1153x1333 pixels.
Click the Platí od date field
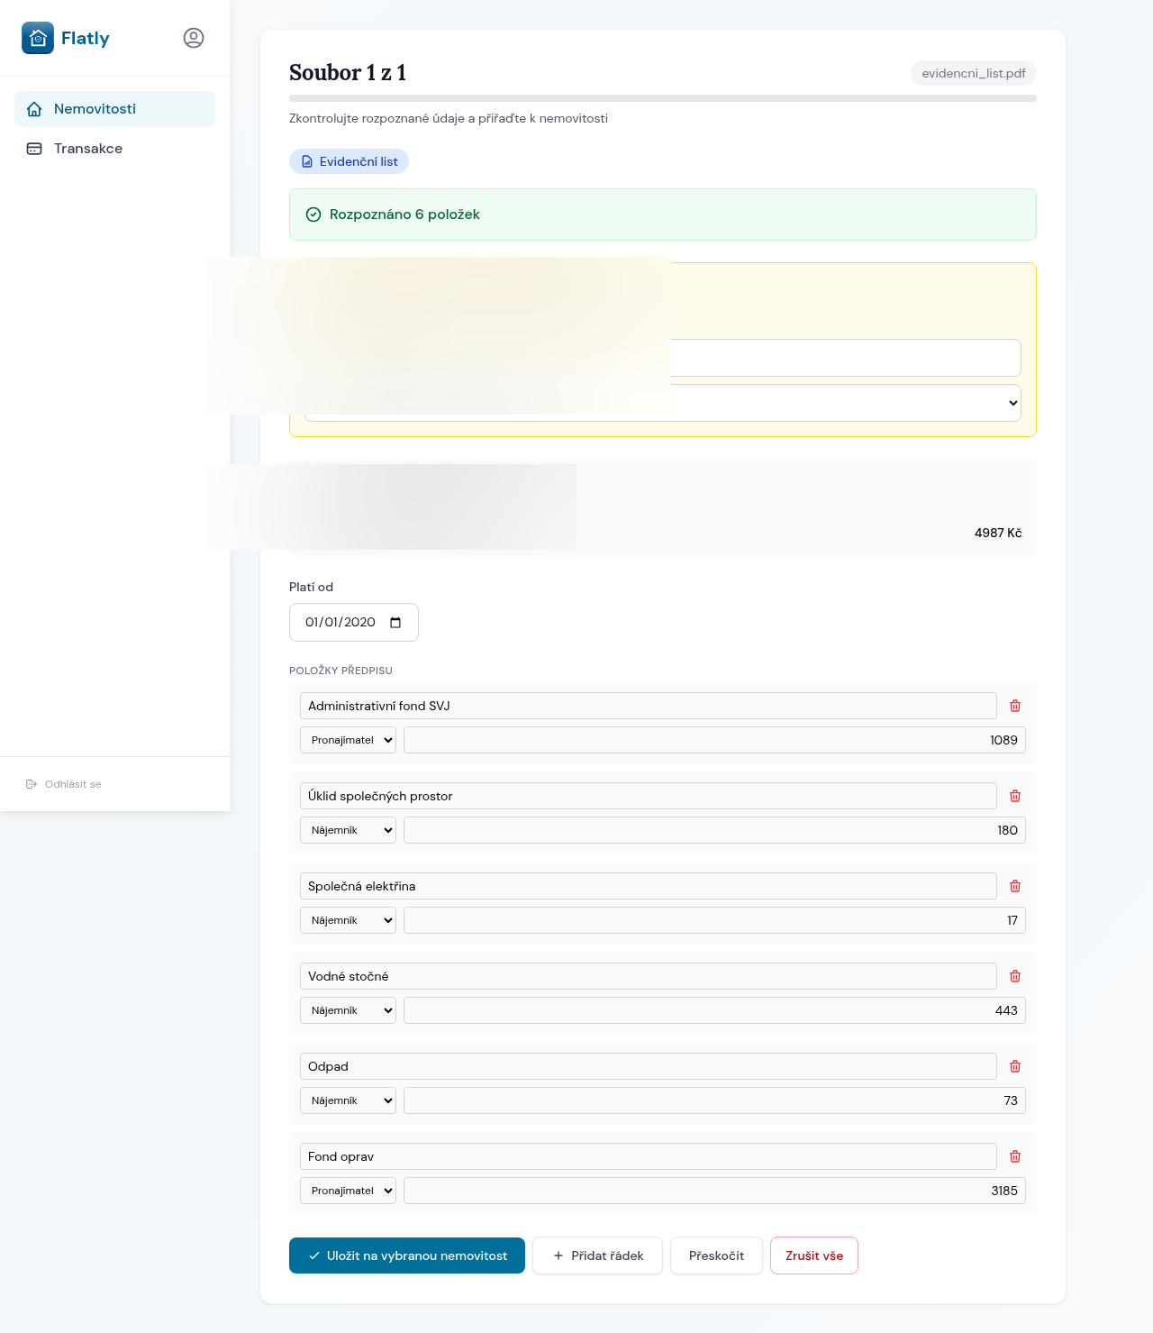[x=353, y=622]
